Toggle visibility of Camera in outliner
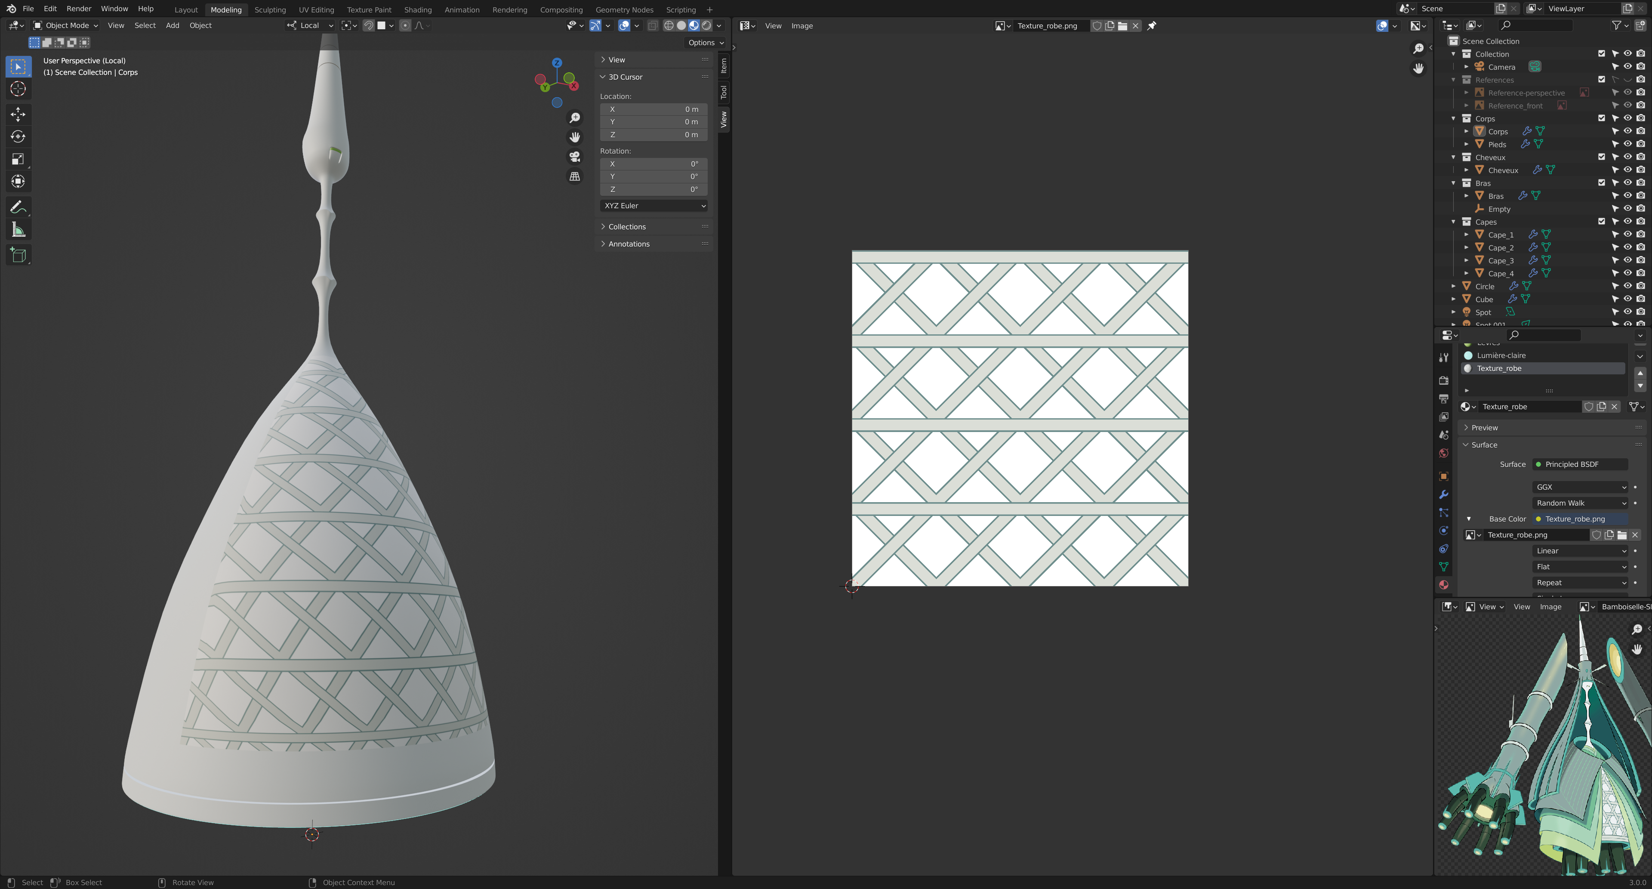 pos(1627,67)
